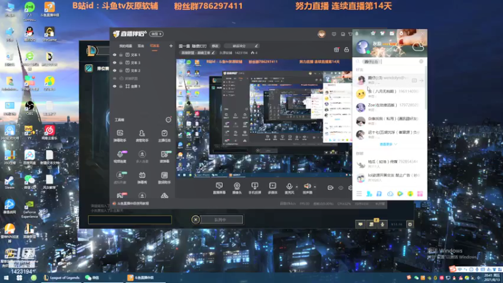Image resolution: width=503 pixels, height=283 pixels.
Task: Click the QQ weather cloud icon
Action: point(418,48)
